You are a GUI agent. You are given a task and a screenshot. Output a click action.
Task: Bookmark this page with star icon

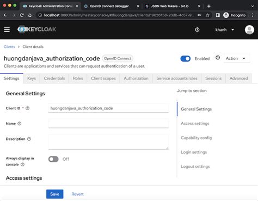point(207,15)
